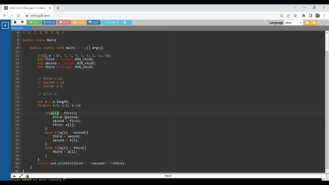Image resolution: width=329 pixels, height=185 pixels.
Task: Open the Chrome three-dot menu
Action: 324,16
